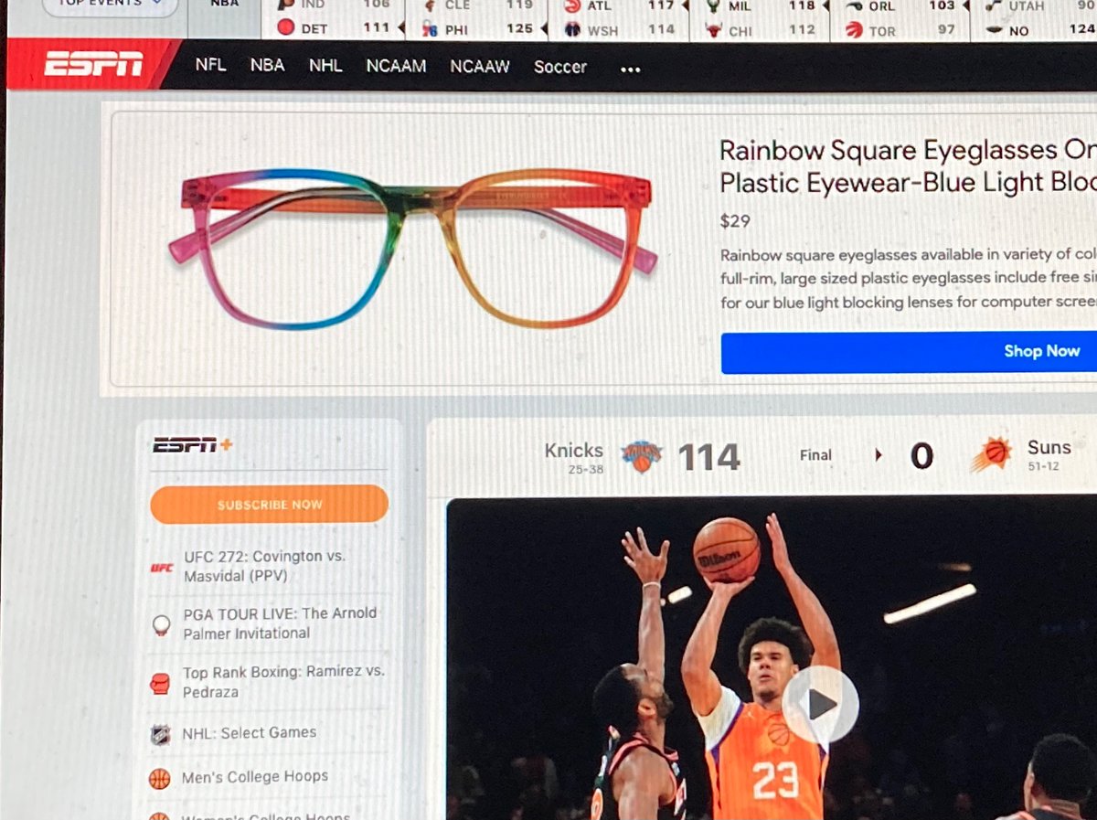Open Rainbow Square Eyeglasses ad title
Image resolution: width=1097 pixels, height=820 pixels.
pyautogui.click(x=908, y=166)
